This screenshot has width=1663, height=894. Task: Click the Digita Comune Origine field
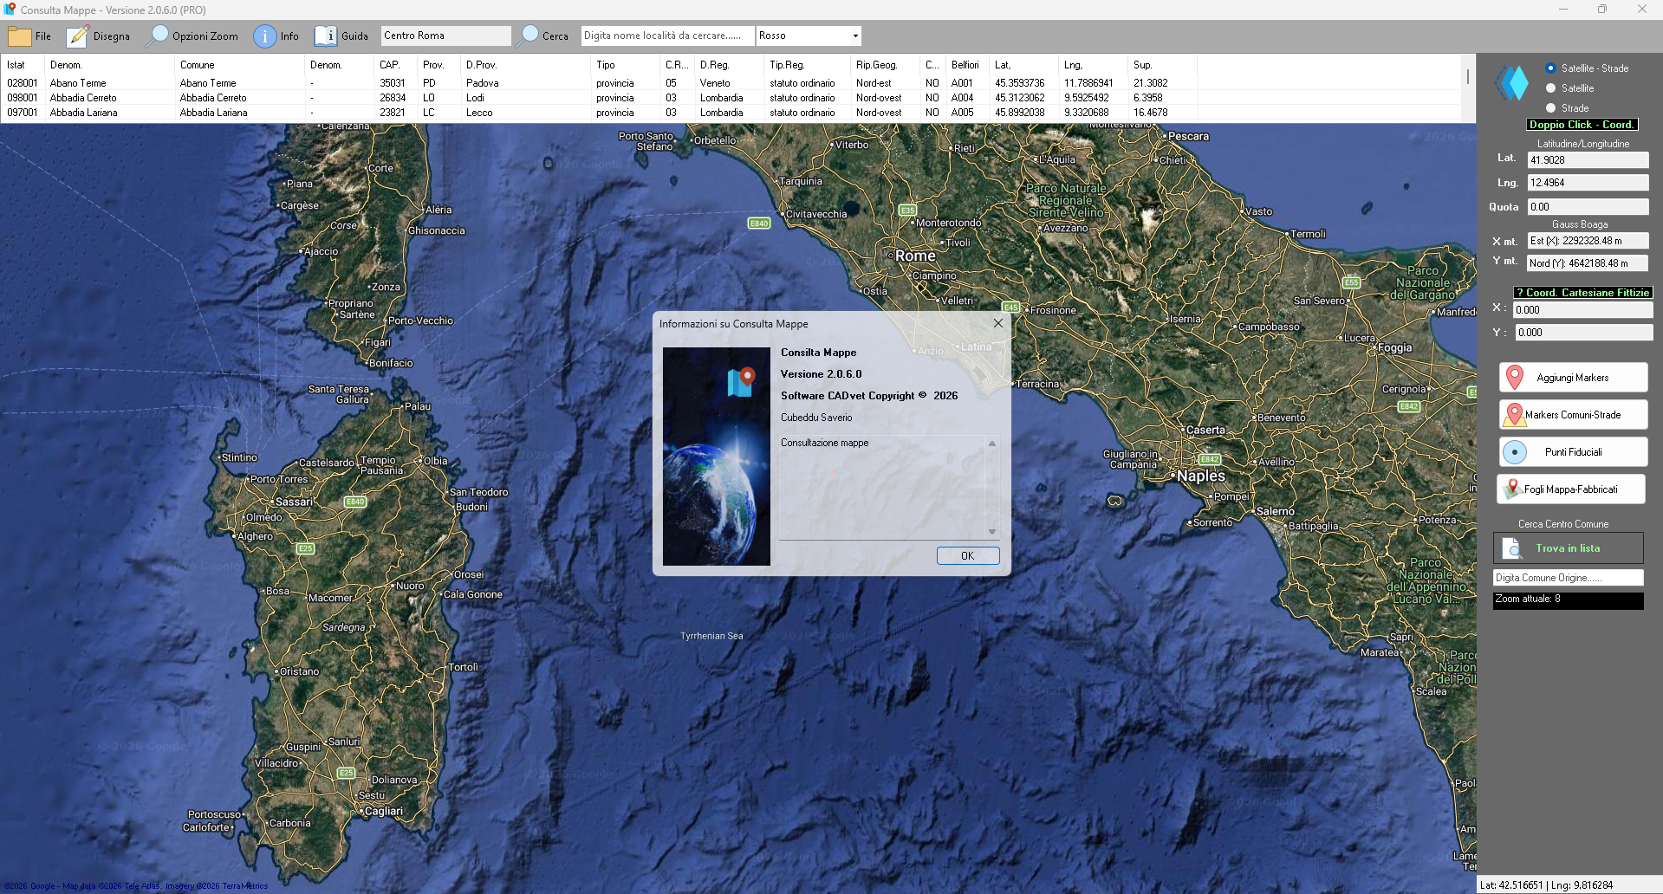point(1568,578)
